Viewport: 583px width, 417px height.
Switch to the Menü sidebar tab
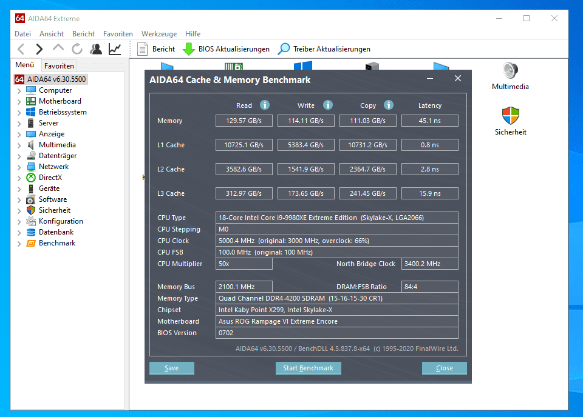(24, 65)
